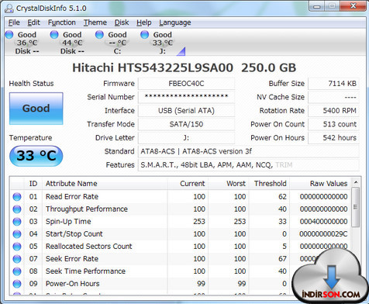Click the Buffer Size value 7114 KB

(x=333, y=84)
